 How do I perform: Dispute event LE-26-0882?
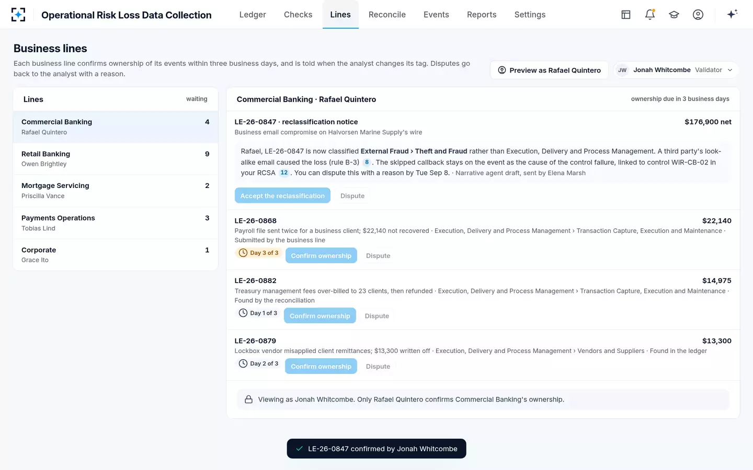pyautogui.click(x=377, y=316)
